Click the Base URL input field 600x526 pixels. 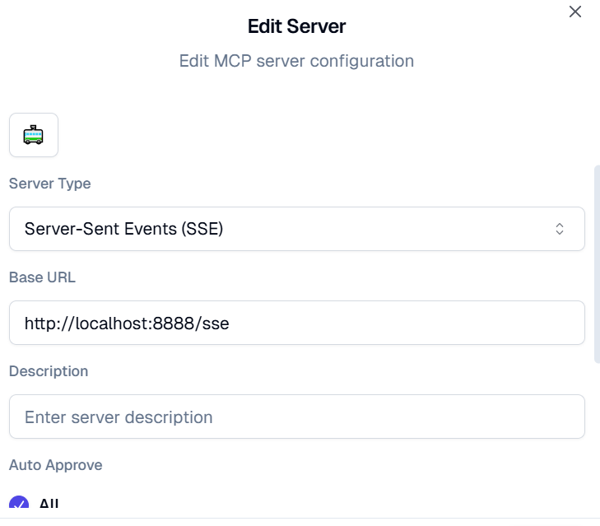[x=296, y=323]
